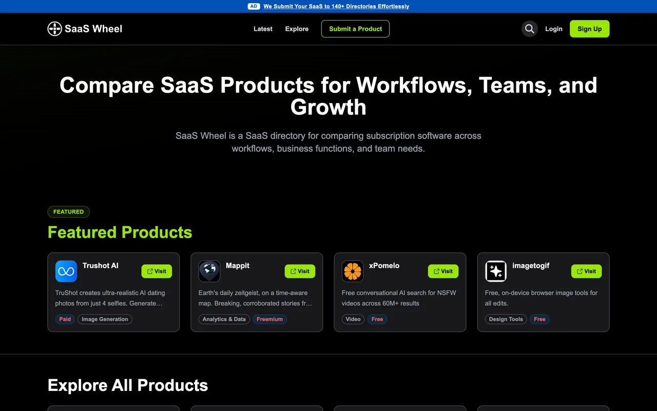Visit the imagetogif product
This screenshot has width=657, height=411.
[x=586, y=271]
